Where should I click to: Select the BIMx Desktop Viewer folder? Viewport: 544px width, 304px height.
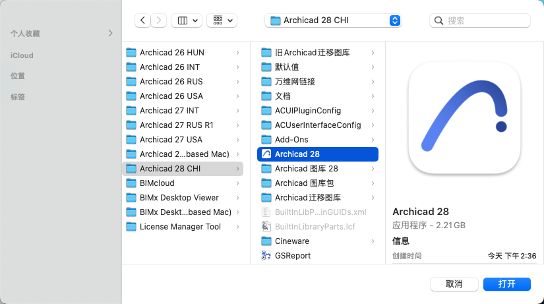coord(183,198)
